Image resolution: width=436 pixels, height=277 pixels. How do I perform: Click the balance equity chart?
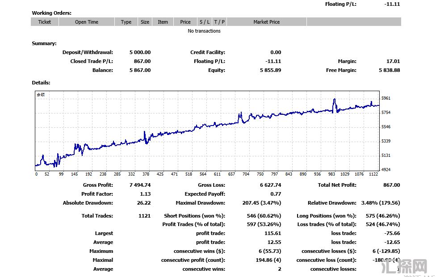(x=207, y=131)
